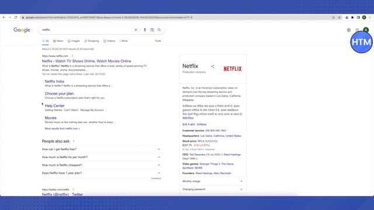Open Google quick settings gear icon
Image resolution: width=374 pixels, height=210 pixels.
(x=349, y=30)
